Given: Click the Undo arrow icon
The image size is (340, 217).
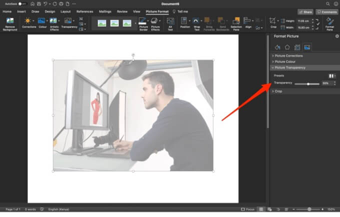Looking at the screenshot, I should click(x=45, y=4).
